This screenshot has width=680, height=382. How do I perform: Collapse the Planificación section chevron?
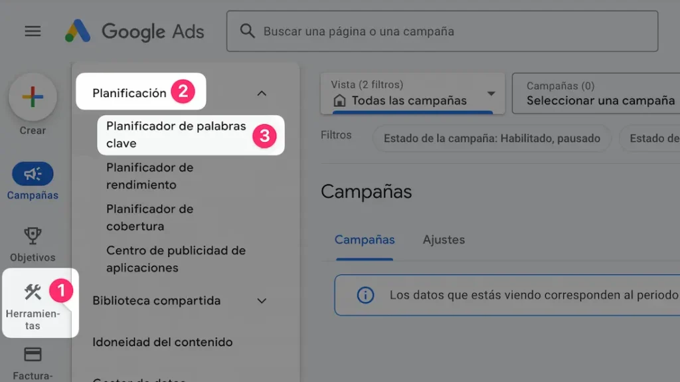[x=262, y=94]
